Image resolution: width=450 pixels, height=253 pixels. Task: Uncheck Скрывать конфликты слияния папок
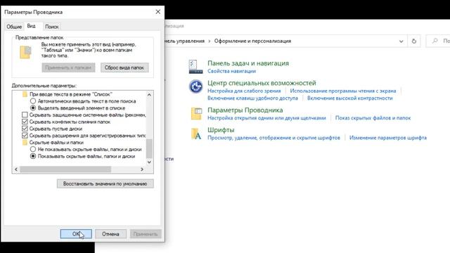(25, 122)
